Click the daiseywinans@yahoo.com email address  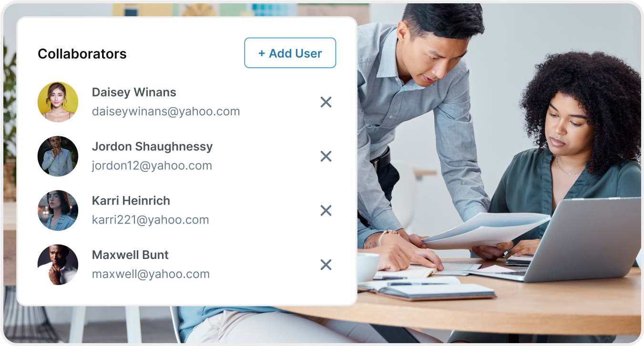pos(166,112)
